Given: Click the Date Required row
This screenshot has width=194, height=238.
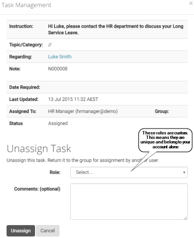Looking at the screenshot, I should tap(97, 87).
